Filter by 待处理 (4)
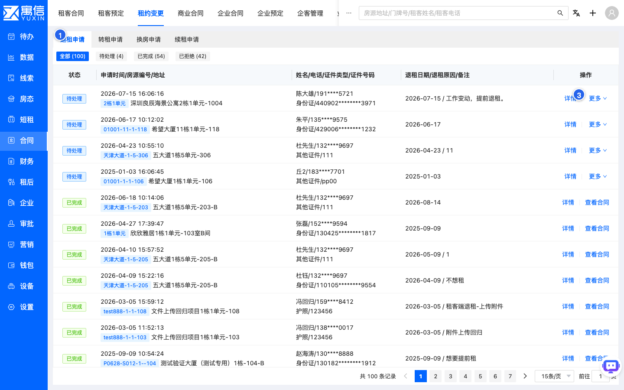The width and height of the screenshot is (624, 390). click(x=111, y=56)
